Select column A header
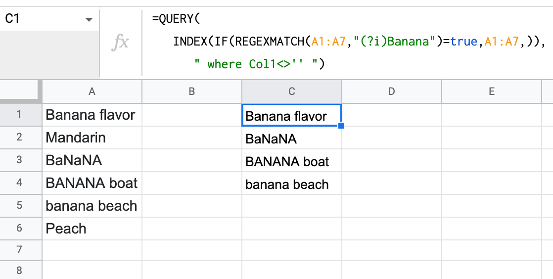The width and height of the screenshot is (553, 279). tap(92, 92)
